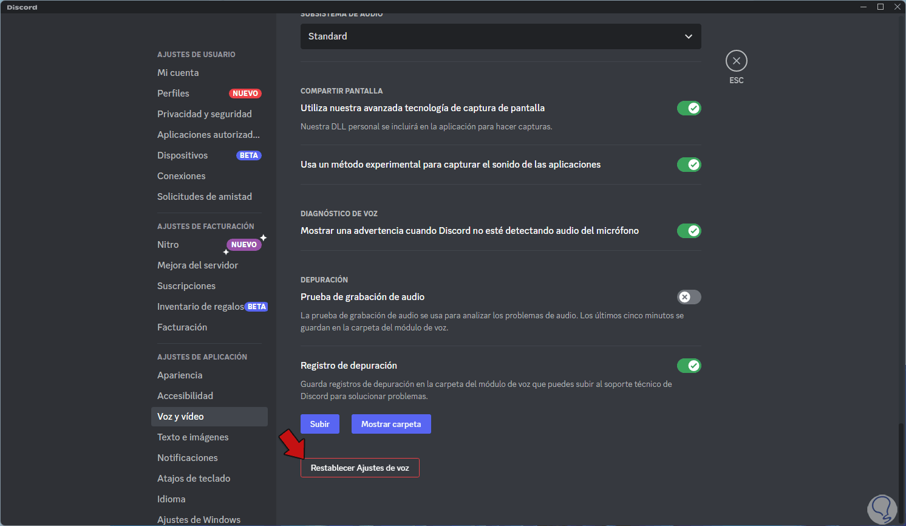Open Atajos de teclado settings
Screen dimensions: 906x526
[209, 479]
